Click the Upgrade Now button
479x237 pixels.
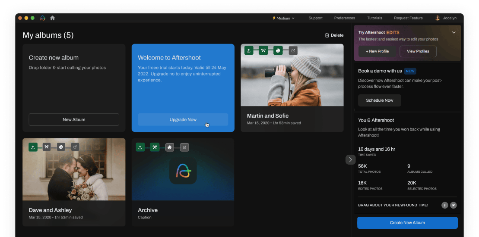pos(183,119)
